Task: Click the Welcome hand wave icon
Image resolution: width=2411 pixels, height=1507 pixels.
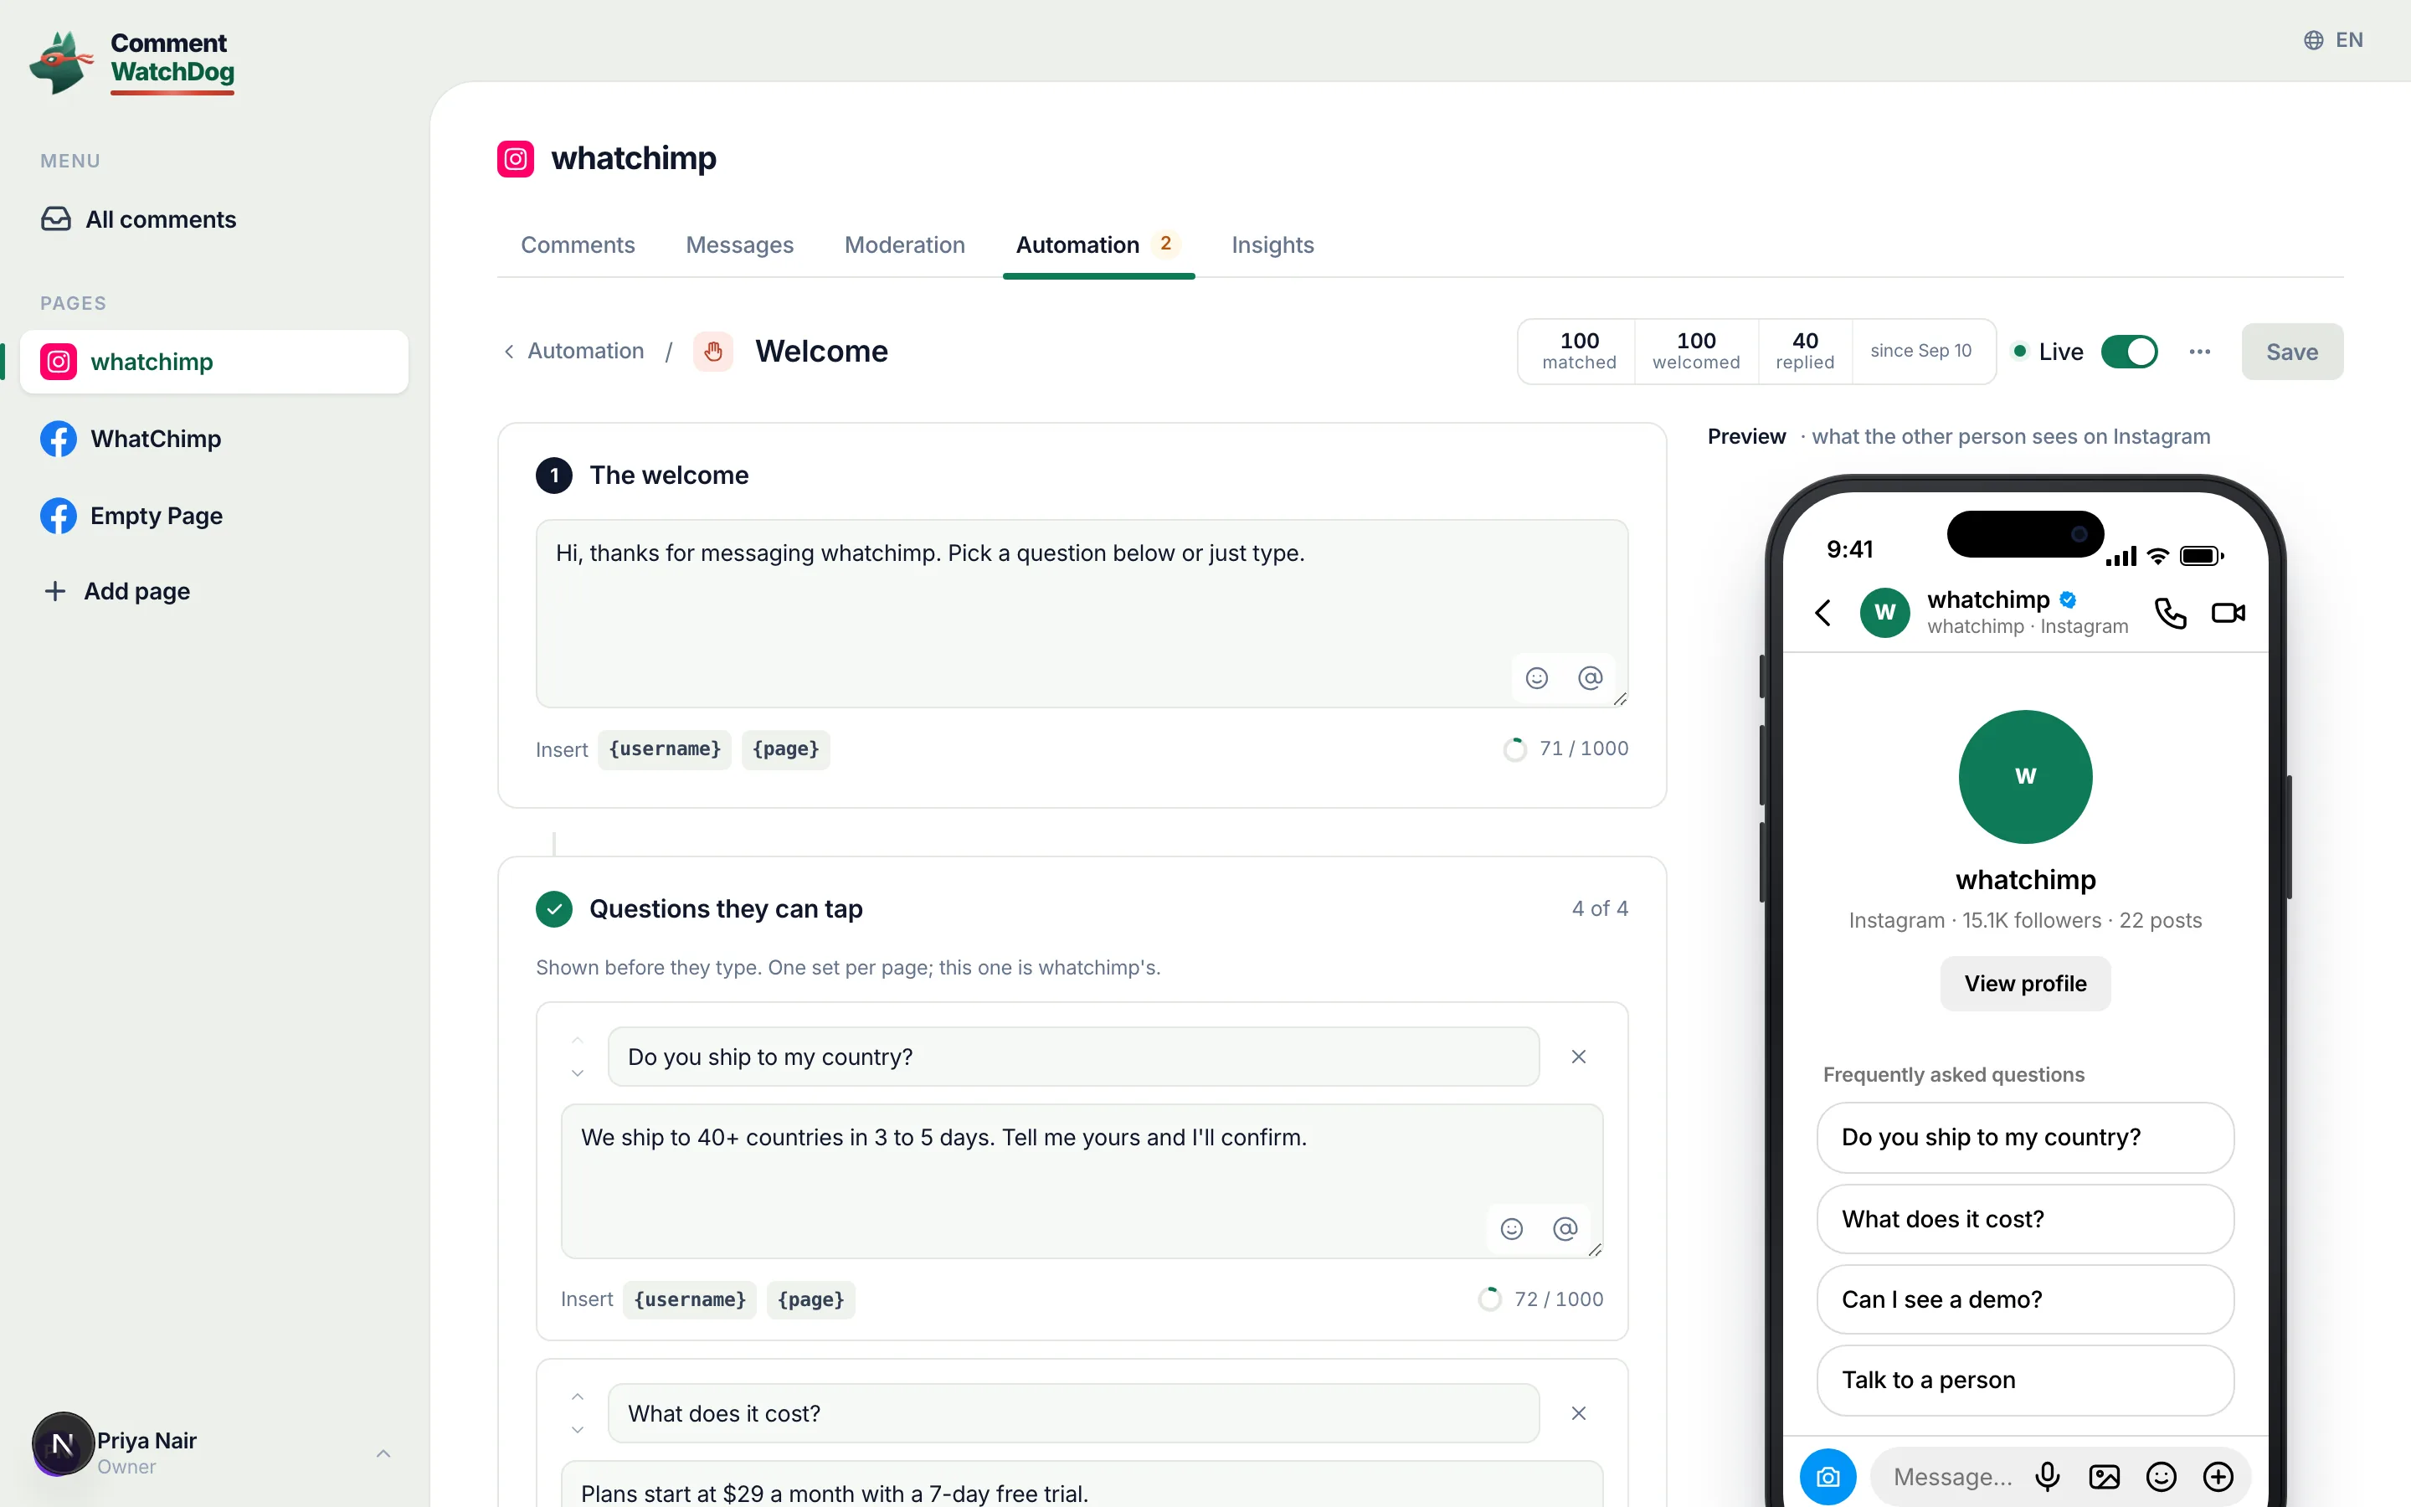Action: [713, 352]
